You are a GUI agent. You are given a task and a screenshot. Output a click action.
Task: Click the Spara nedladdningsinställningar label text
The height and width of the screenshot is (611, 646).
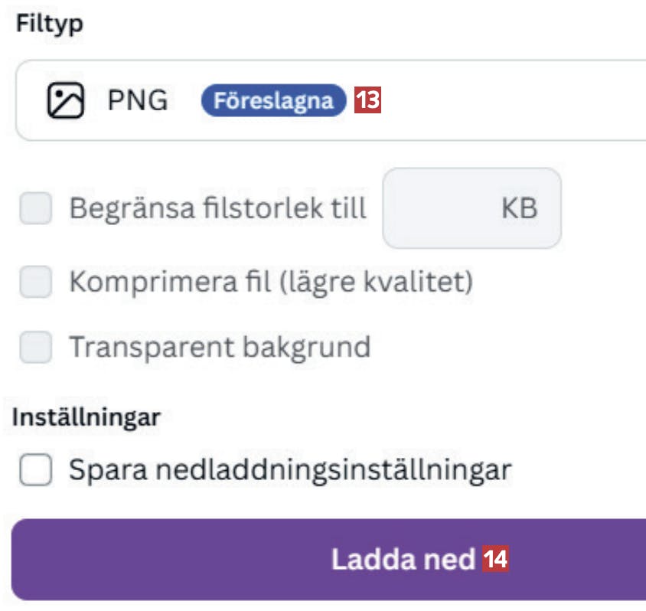pos(289,469)
